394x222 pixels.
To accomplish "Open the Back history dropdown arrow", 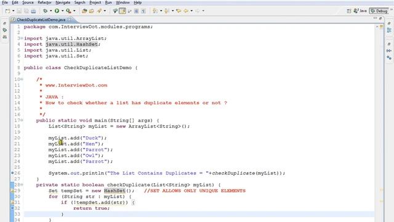I will 191,11.
